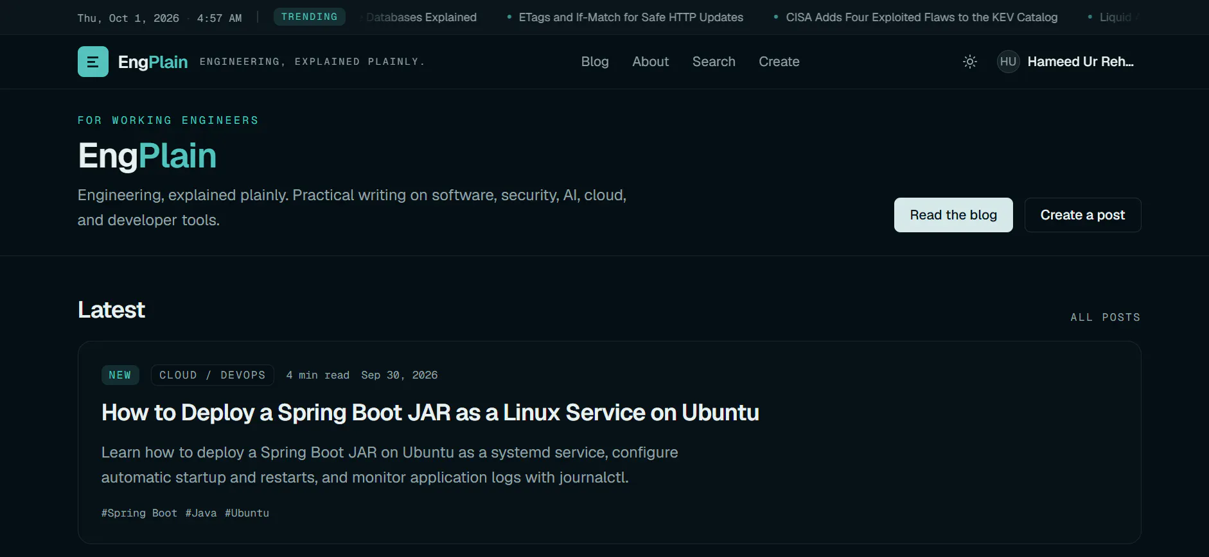Screen dimensions: 1209x557
Task: Click the EngPlain header brand name
Action: 153,62
